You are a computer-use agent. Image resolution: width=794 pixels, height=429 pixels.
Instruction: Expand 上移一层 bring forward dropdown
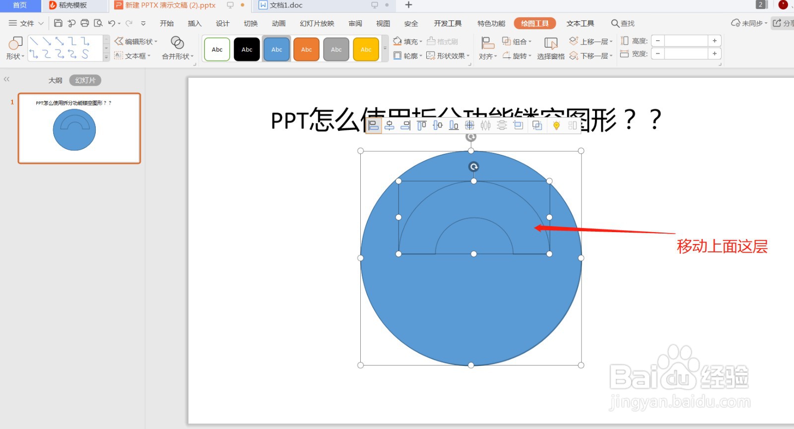(611, 42)
